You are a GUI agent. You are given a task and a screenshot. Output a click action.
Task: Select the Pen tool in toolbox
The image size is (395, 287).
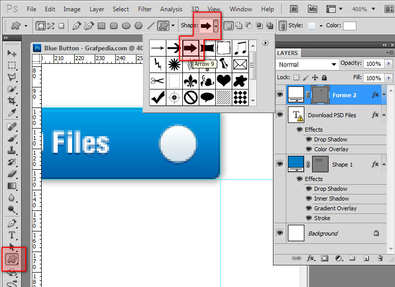click(x=12, y=223)
